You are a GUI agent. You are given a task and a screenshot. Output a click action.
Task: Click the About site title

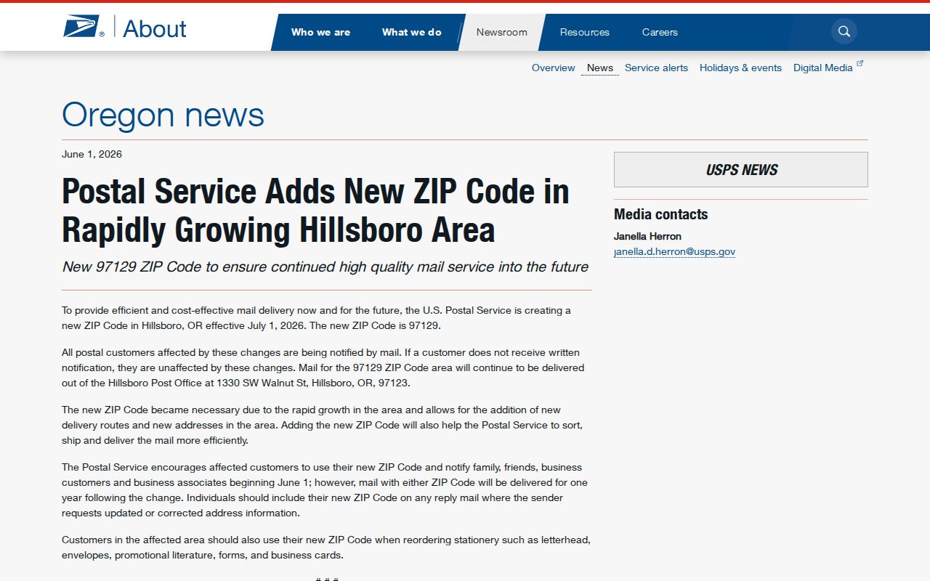(x=155, y=28)
